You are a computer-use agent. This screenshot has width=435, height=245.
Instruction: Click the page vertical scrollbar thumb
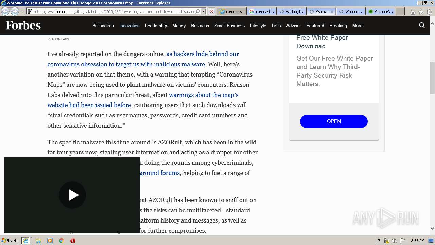(x=432, y=78)
